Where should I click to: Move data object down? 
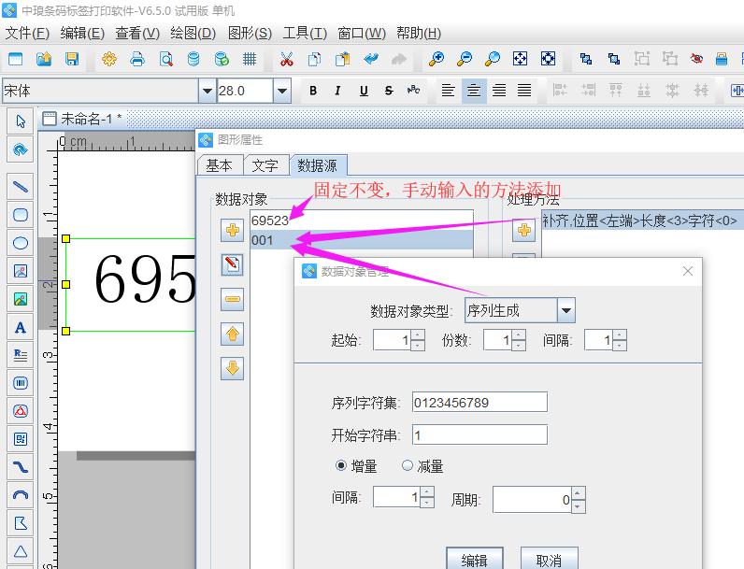pos(233,368)
